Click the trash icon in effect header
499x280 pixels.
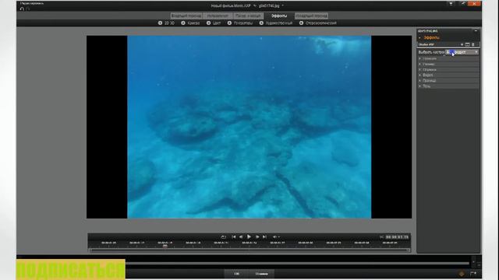(x=473, y=44)
